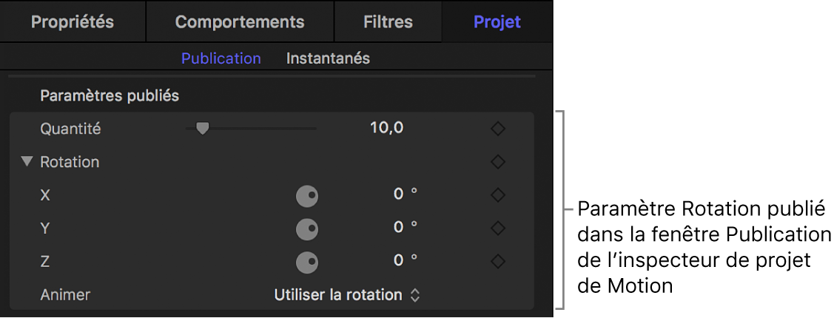
Task: Open the Animer pop-up menu
Action: pyautogui.click(x=346, y=294)
